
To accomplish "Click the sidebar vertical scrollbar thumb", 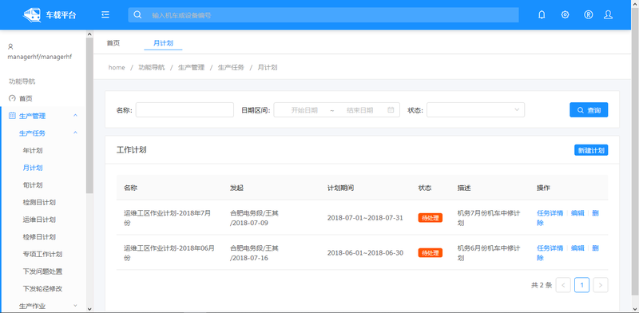I will 89,115.
